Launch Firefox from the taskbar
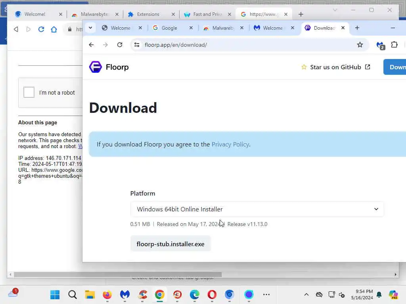The image size is (406, 304). click(x=107, y=294)
